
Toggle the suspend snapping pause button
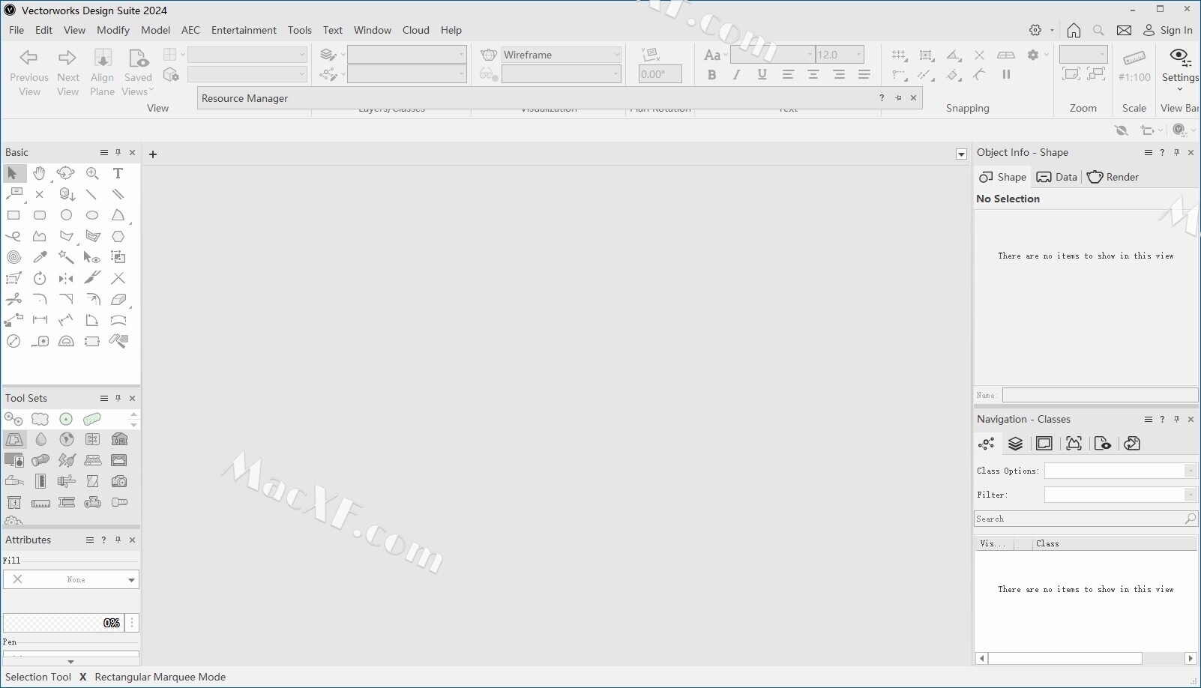click(1006, 74)
